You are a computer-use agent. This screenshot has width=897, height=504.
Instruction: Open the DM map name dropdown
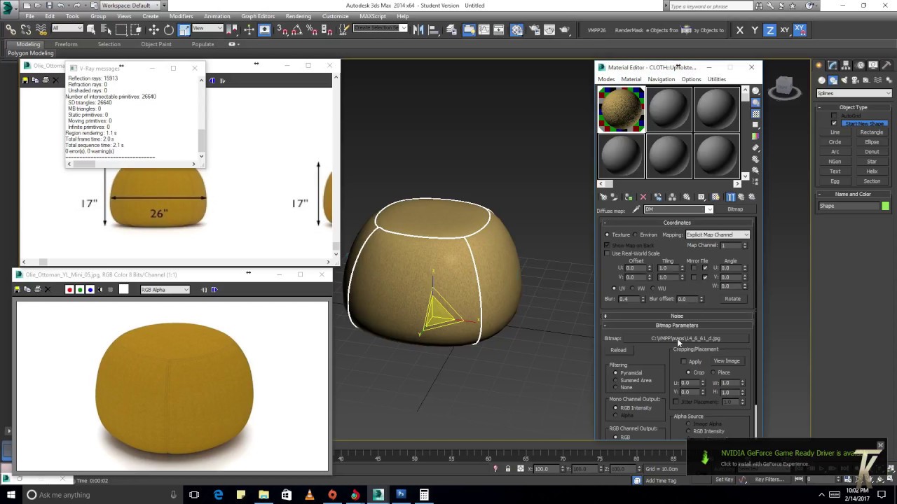pos(678,209)
